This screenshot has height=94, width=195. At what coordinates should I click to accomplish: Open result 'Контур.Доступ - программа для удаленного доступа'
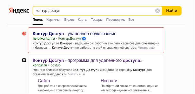[88, 60]
